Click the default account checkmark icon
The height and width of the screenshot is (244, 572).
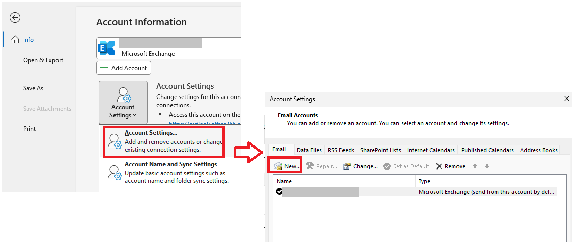pyautogui.click(x=279, y=192)
